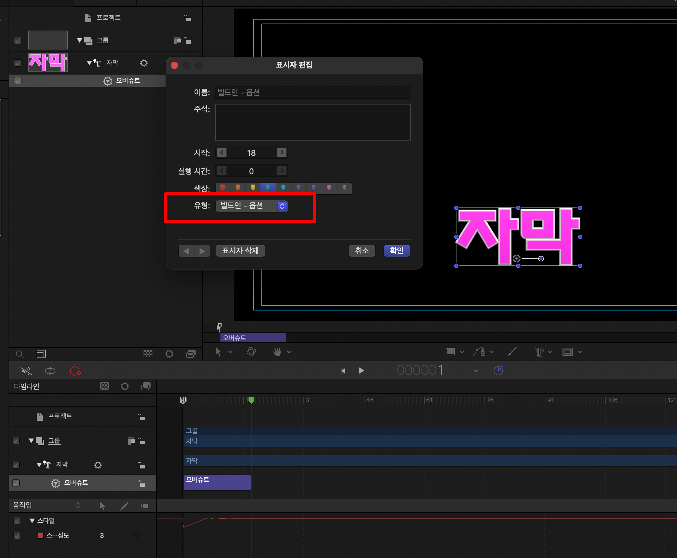Toggle audio mute speaker icon

pyautogui.click(x=26, y=371)
